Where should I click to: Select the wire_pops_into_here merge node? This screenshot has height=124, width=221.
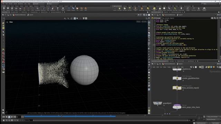(177, 107)
